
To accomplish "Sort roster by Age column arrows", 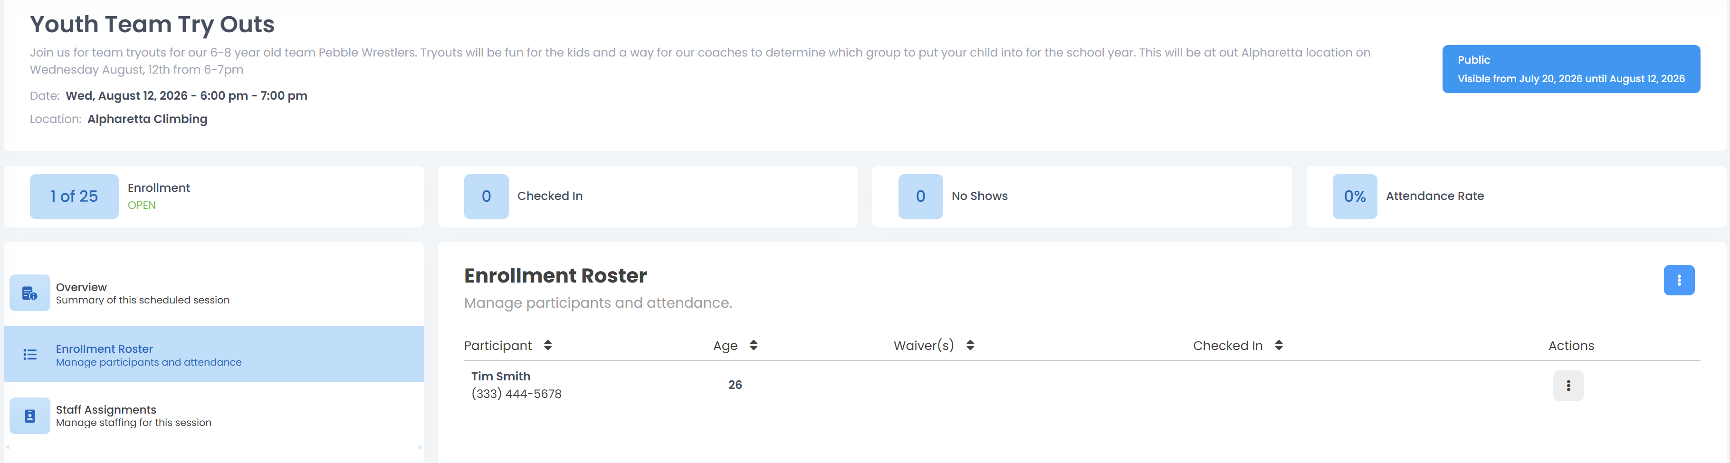I will (754, 345).
